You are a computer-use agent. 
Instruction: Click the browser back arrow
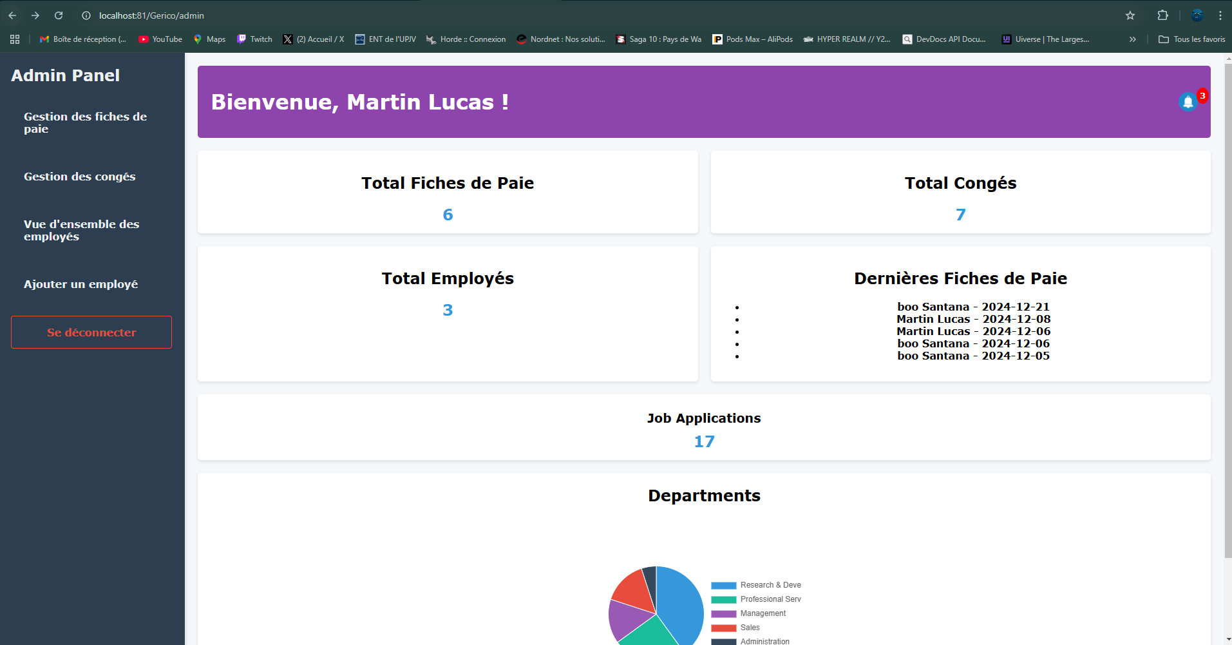[12, 15]
